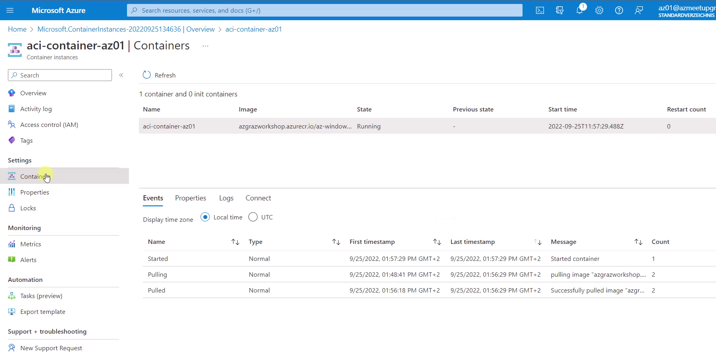The image size is (716, 353).
Task: Sort events by Name column arrows
Action: coord(235,242)
